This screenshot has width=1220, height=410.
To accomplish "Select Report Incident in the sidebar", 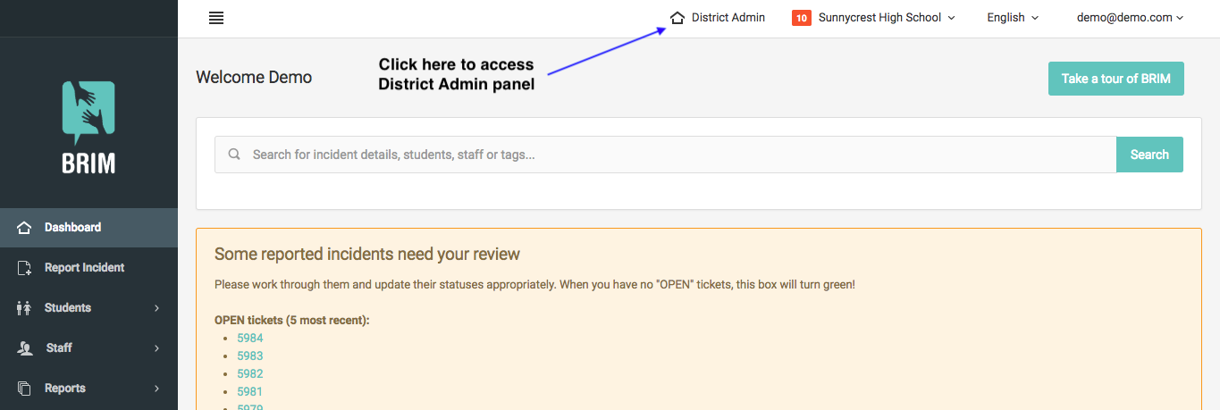I will (x=88, y=268).
